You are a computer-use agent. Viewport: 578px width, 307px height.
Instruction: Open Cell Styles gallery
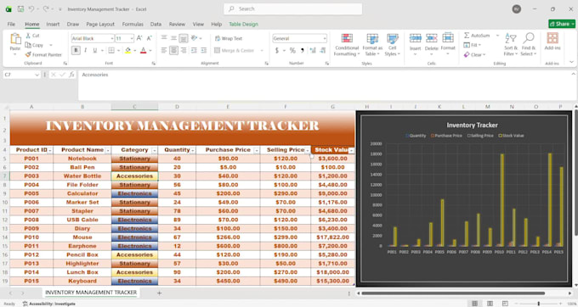coord(392,45)
